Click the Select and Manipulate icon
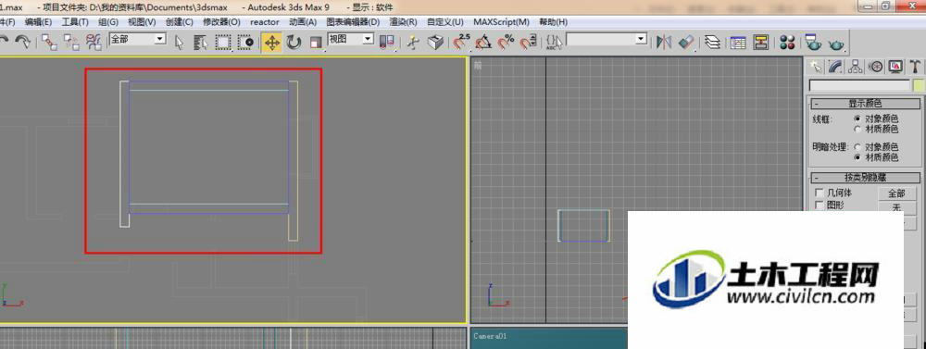926x349 pixels. tap(413, 42)
